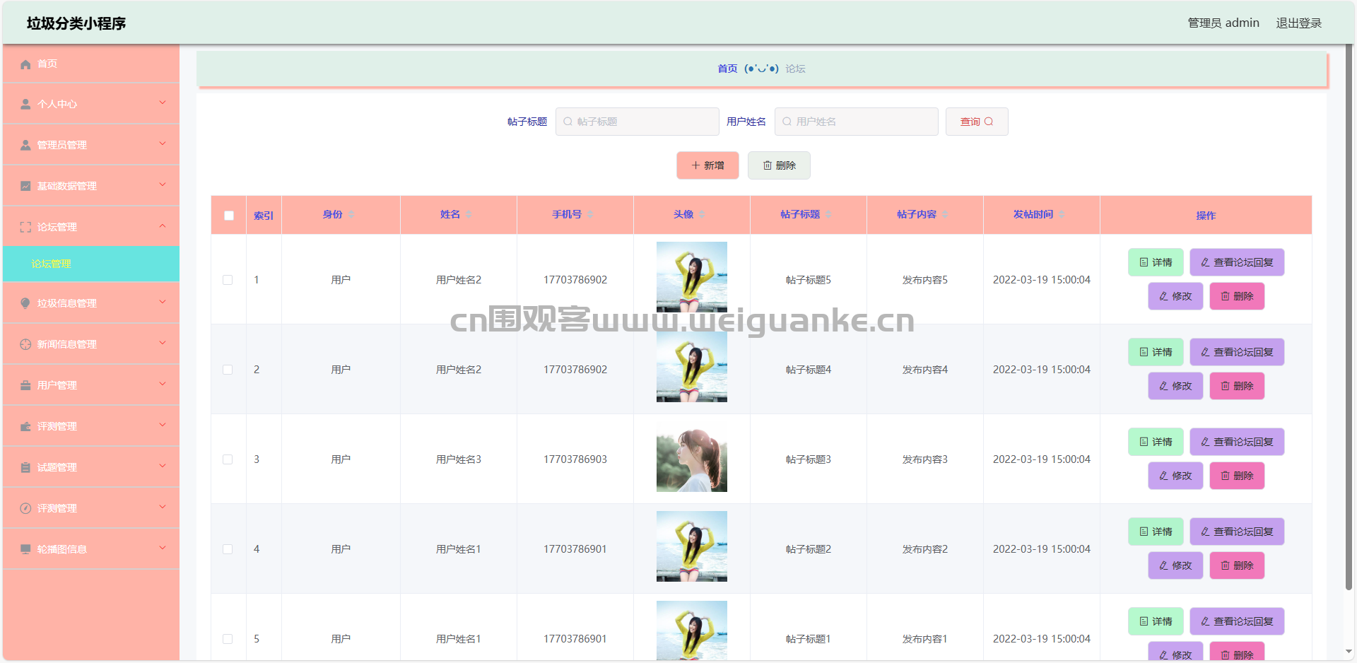This screenshot has height=663, width=1357.
Task: Click the briefcase icon next to 用户管理
Action: pyautogui.click(x=25, y=385)
